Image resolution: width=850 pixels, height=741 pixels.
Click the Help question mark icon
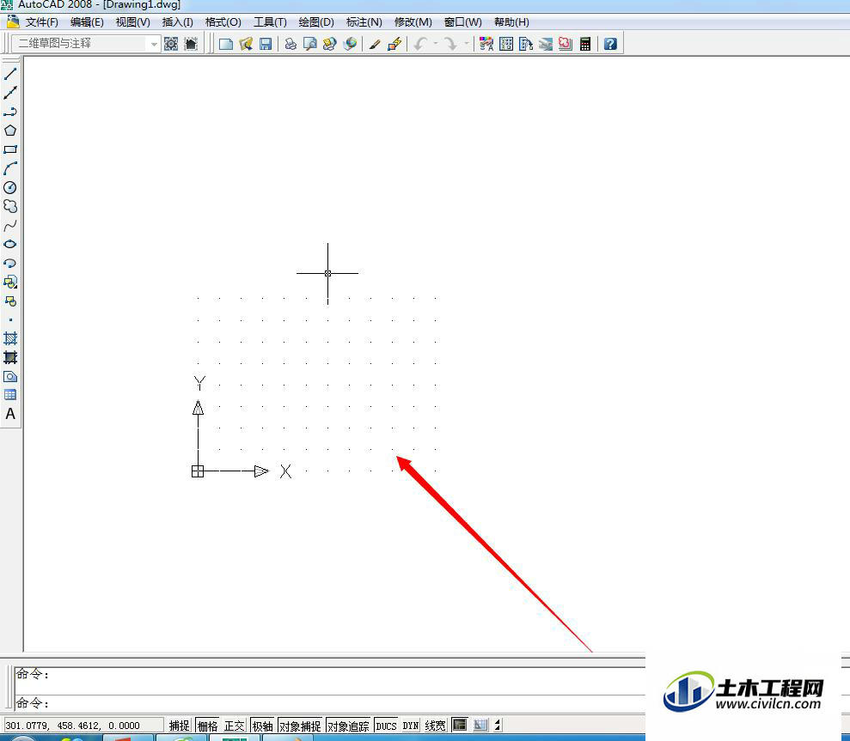610,44
